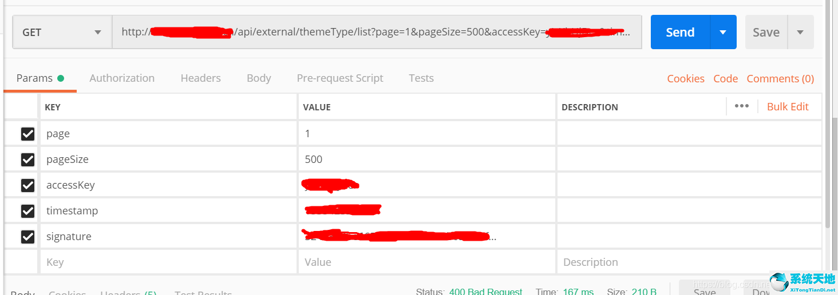838x295 pixels.
Task: Click the pageSize value cell containing 500
Action: point(427,160)
